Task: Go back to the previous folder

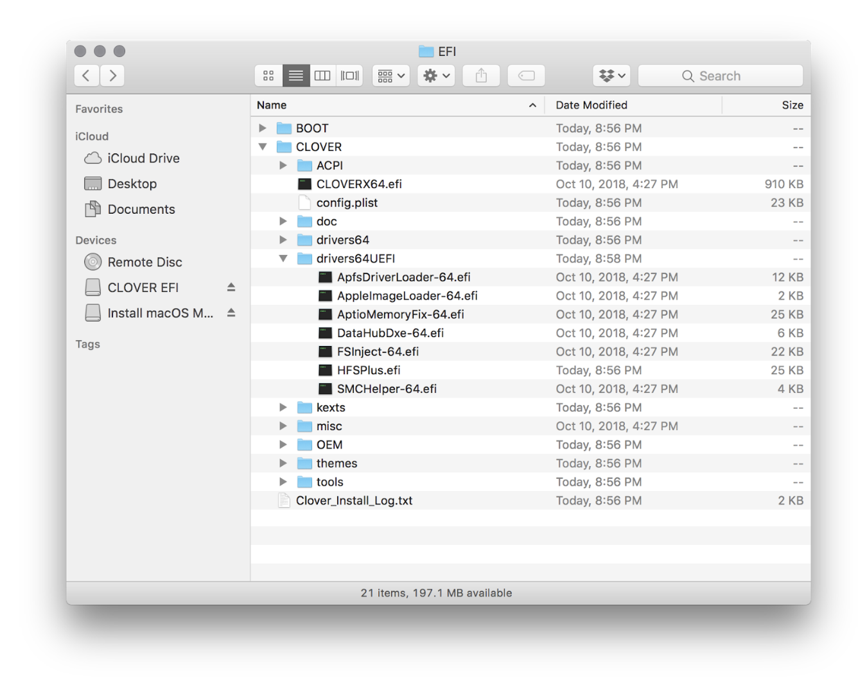Action: 86,76
